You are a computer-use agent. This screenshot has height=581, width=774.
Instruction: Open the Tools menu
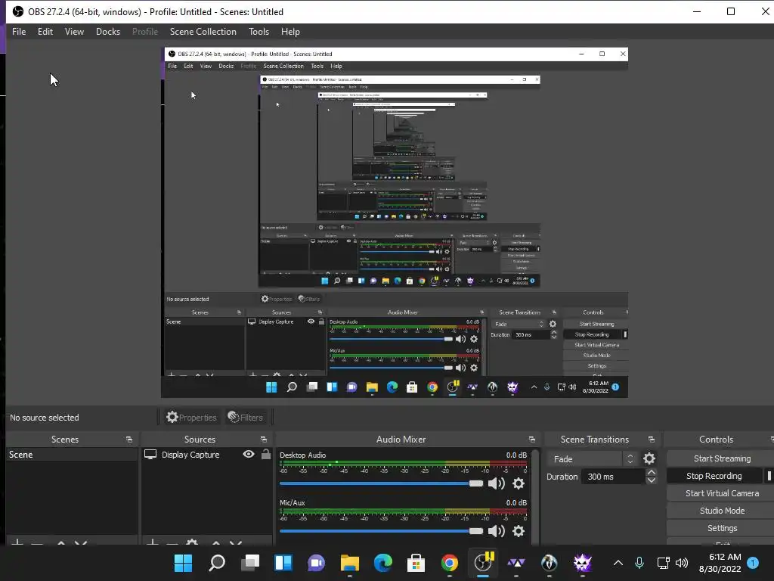tap(259, 32)
